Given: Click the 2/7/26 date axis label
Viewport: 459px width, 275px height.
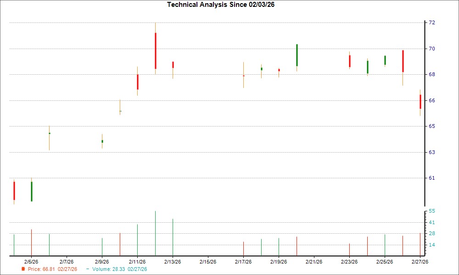Looking at the screenshot, I should 67,261.
